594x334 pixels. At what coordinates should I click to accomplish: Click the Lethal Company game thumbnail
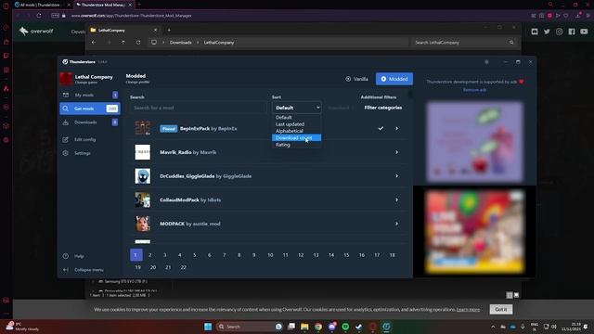(66, 79)
